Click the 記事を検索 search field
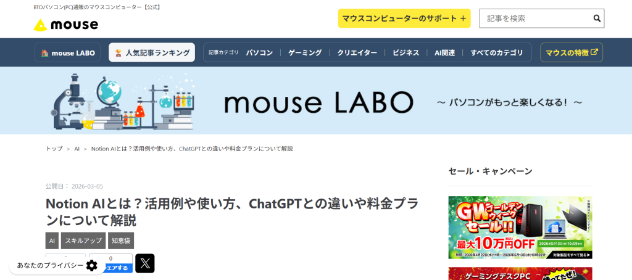This screenshot has width=632, height=280. click(x=536, y=19)
